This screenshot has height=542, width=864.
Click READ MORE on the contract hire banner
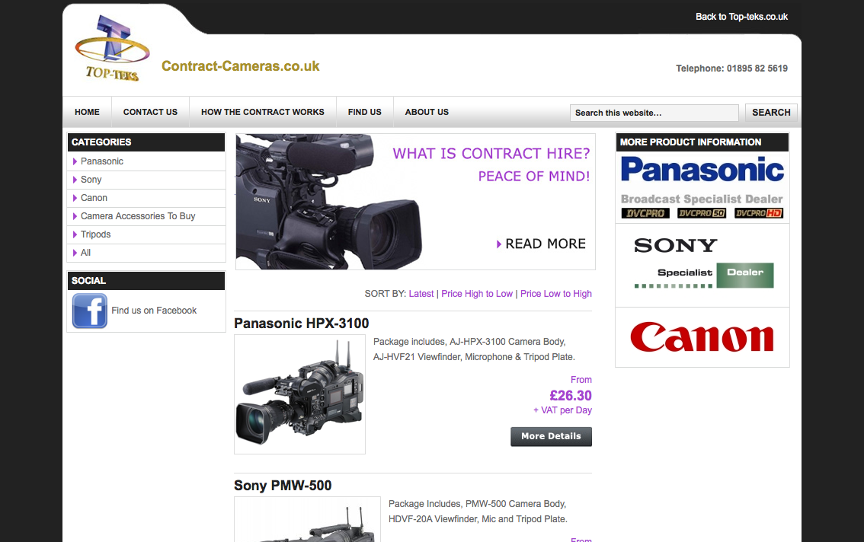click(x=546, y=244)
